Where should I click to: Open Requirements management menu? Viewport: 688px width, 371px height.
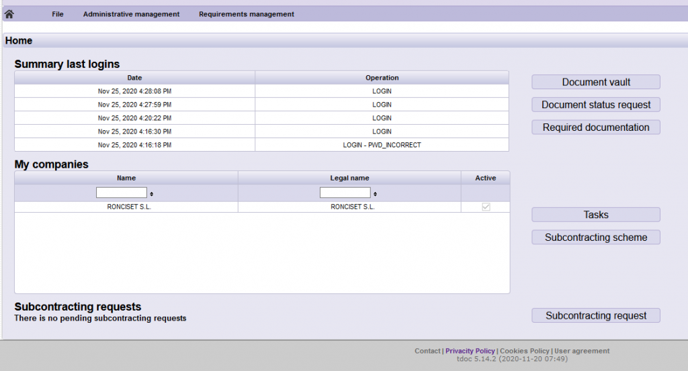(x=246, y=14)
